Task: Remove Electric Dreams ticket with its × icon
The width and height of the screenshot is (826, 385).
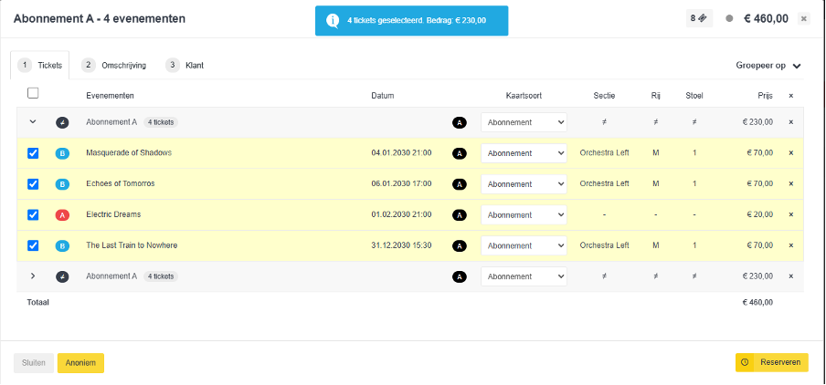Action: [790, 214]
